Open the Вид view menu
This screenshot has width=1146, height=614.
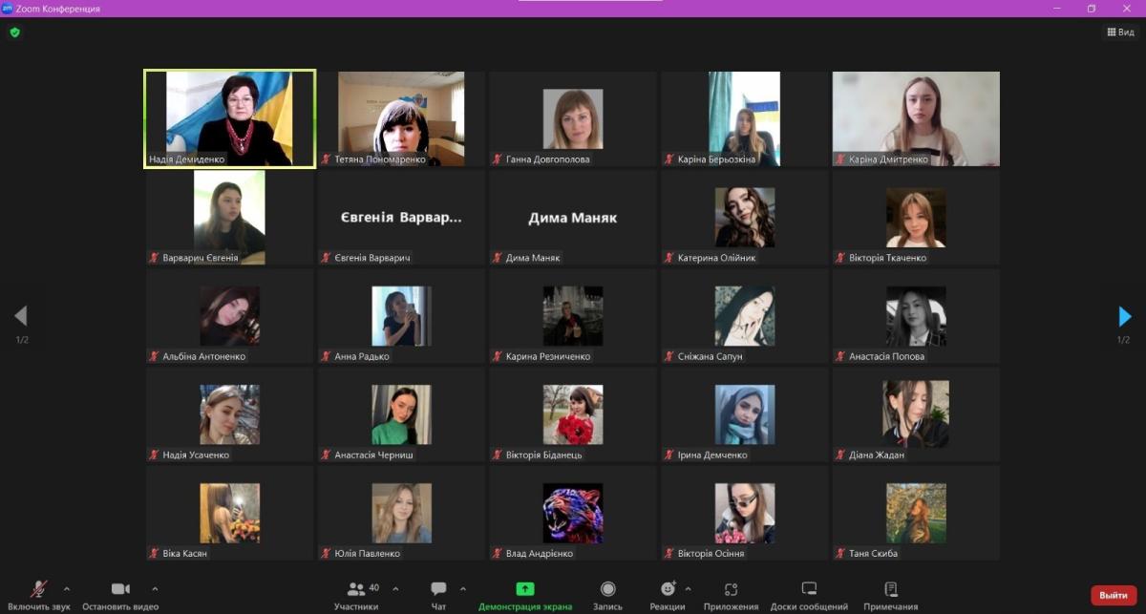click(1120, 32)
